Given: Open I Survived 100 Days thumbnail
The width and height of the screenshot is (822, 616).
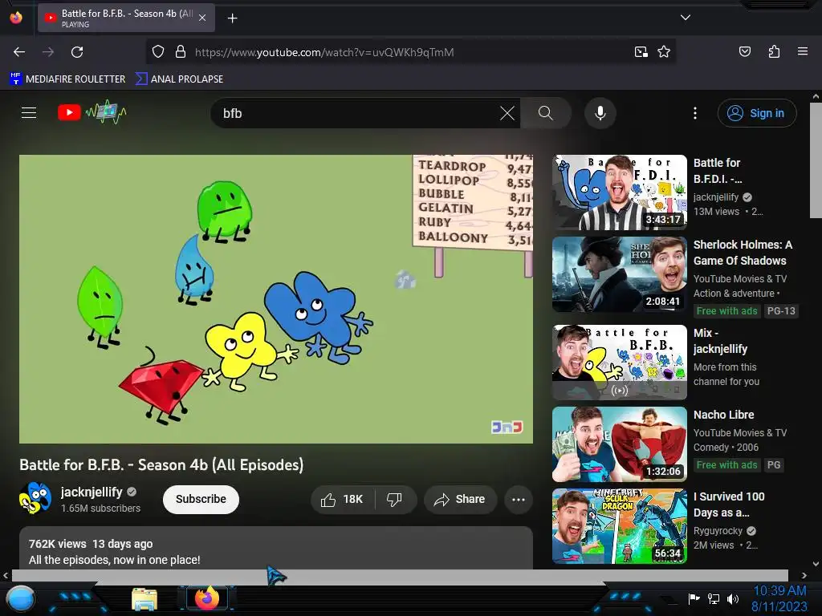Looking at the screenshot, I should 619,526.
